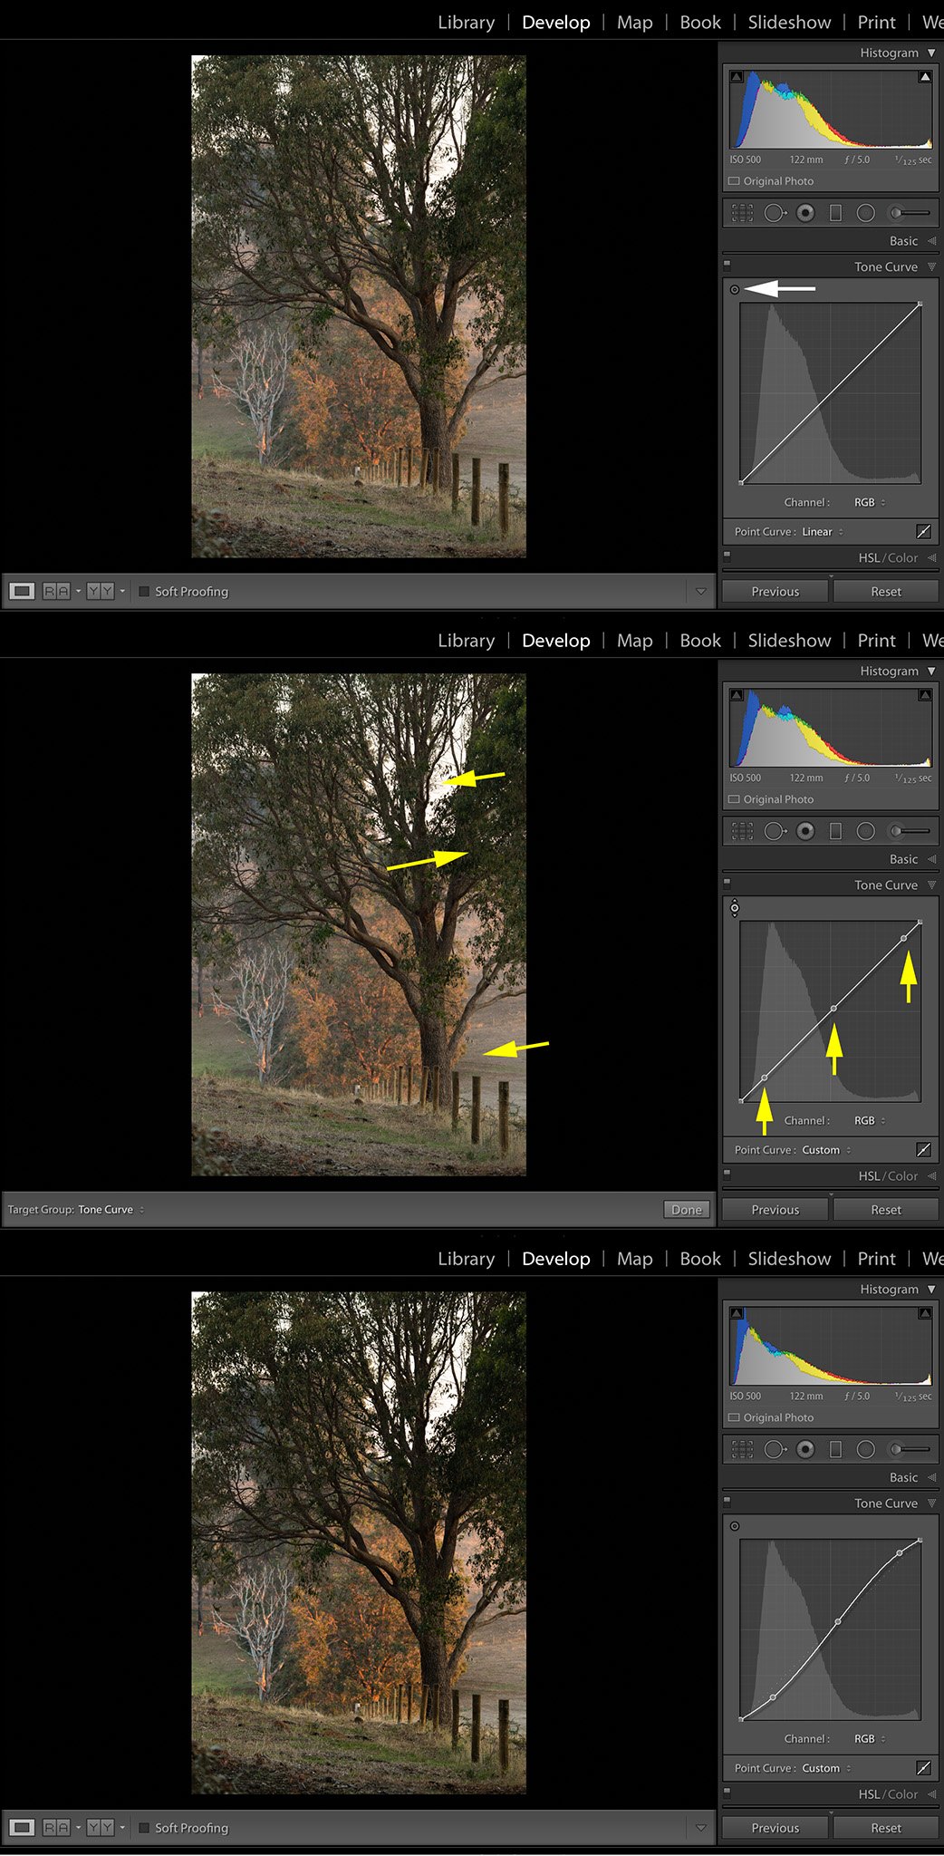
Task: Select the Graduated Filter tool in top screenshot
Action: [835, 213]
